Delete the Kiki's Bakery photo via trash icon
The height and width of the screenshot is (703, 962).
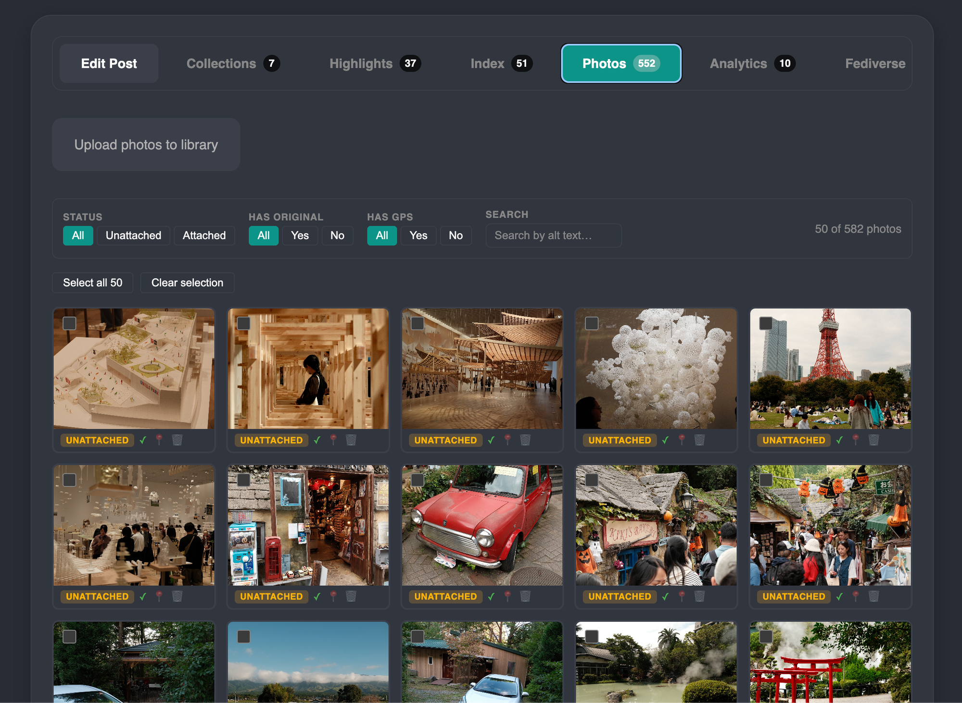699,596
